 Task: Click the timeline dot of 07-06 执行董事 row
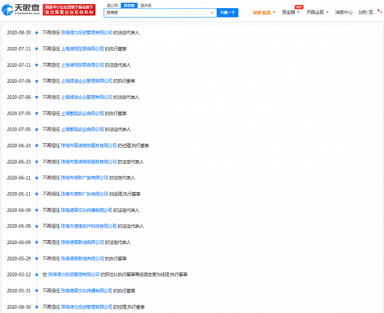37,81
